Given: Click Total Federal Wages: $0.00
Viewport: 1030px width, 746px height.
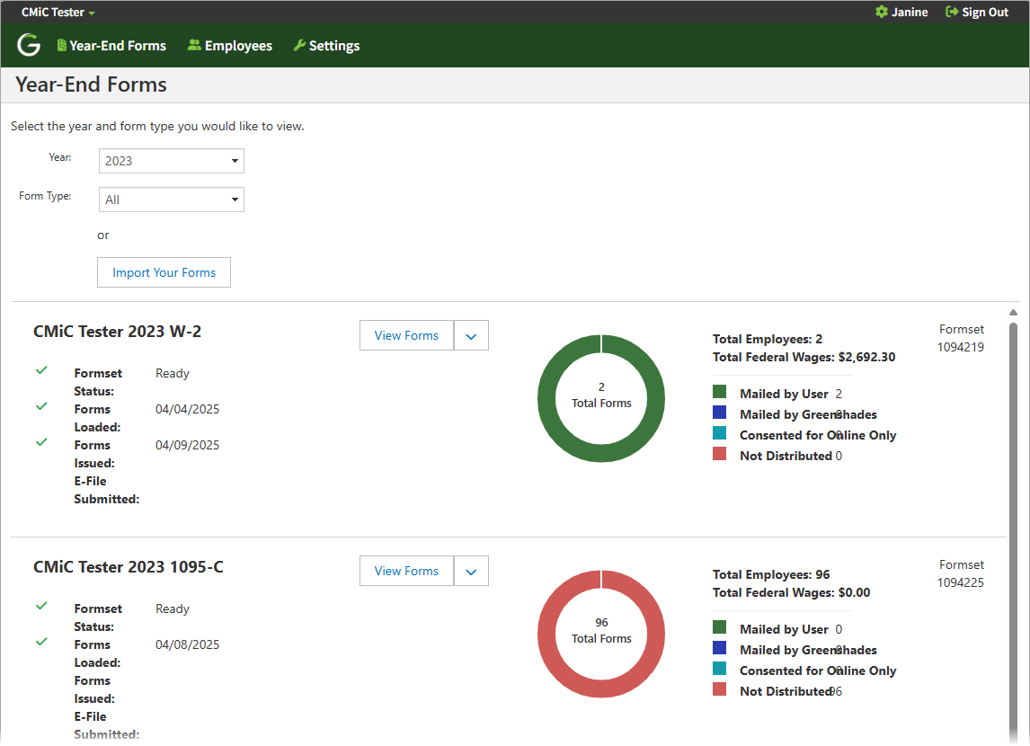Looking at the screenshot, I should (792, 593).
